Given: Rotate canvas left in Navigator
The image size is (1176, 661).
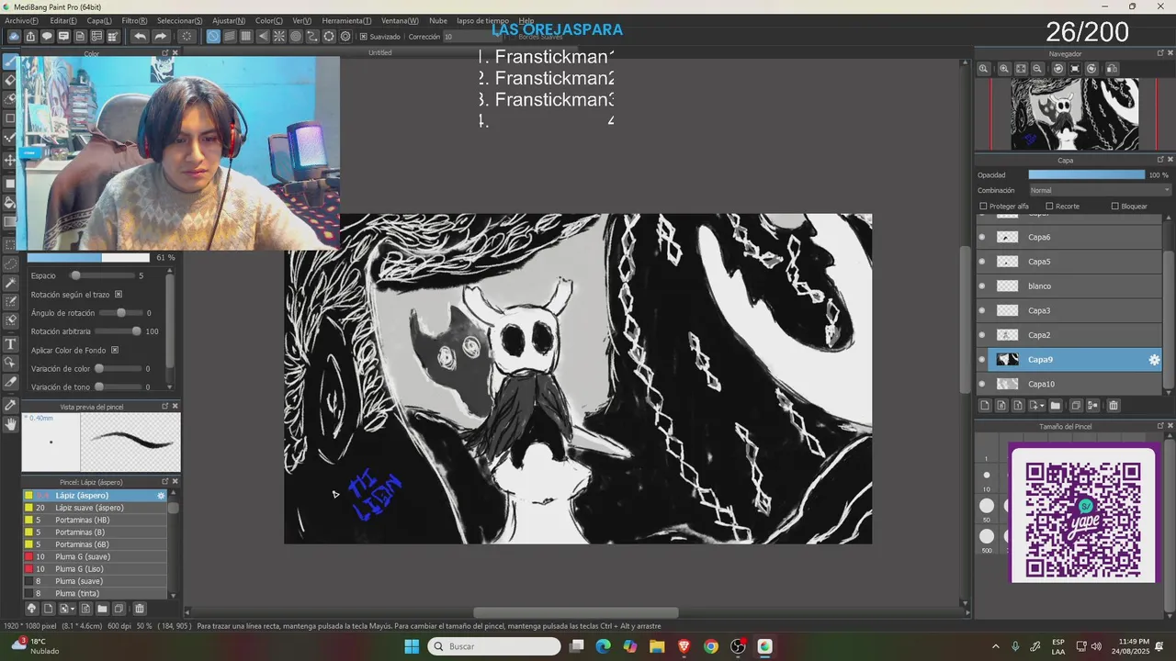Looking at the screenshot, I should point(1057,69).
